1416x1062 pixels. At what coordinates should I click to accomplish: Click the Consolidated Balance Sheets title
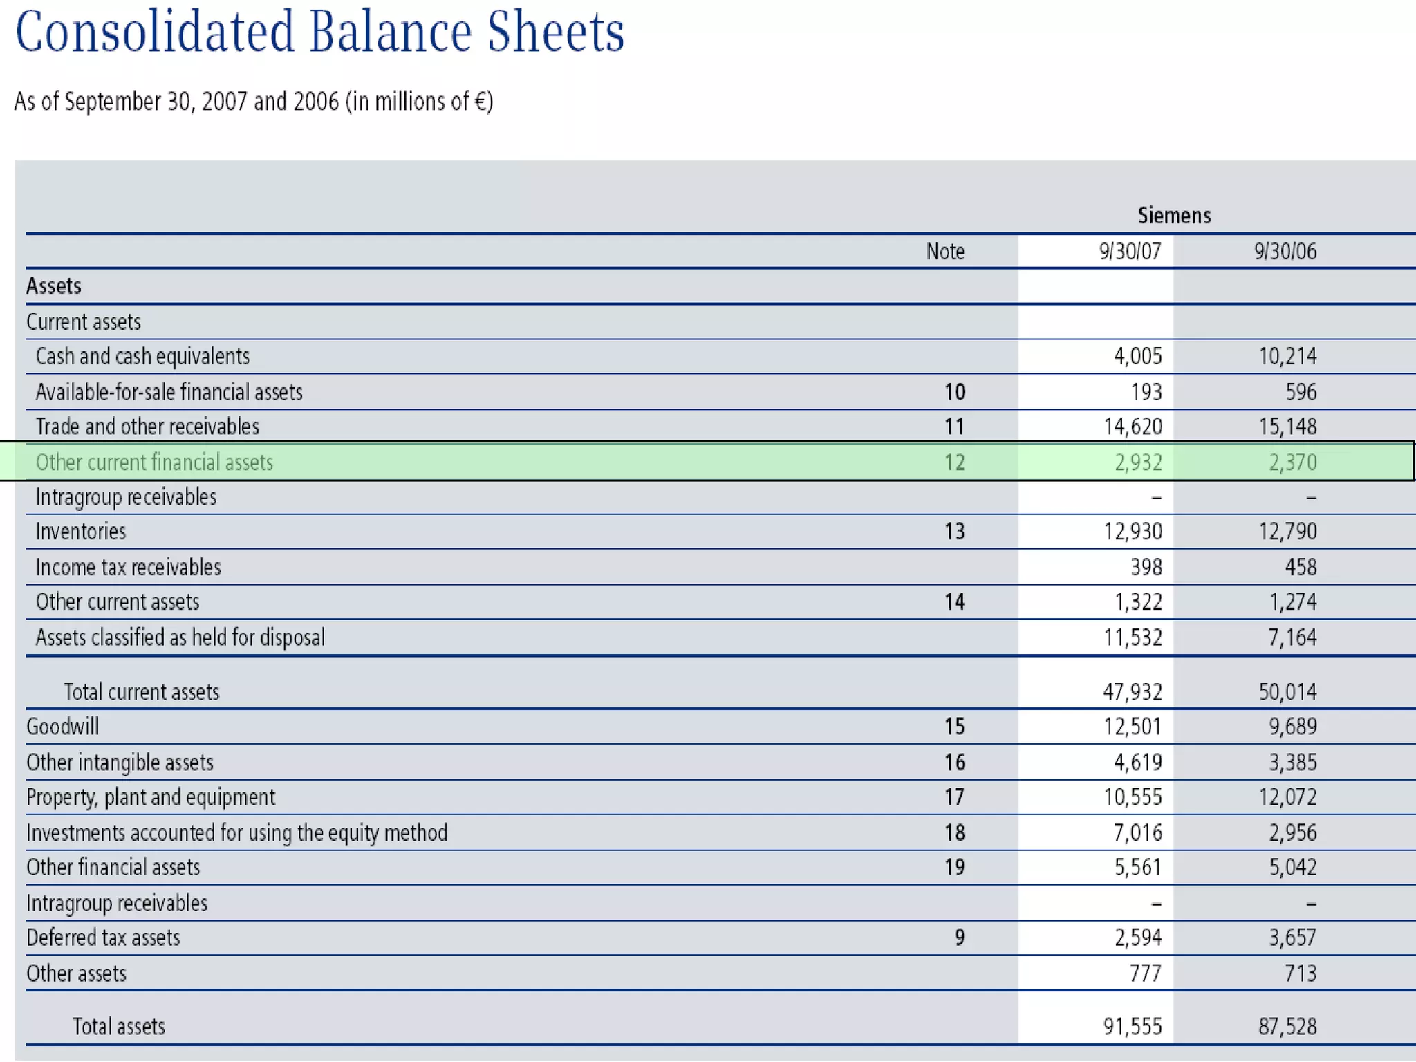pyautogui.click(x=319, y=33)
